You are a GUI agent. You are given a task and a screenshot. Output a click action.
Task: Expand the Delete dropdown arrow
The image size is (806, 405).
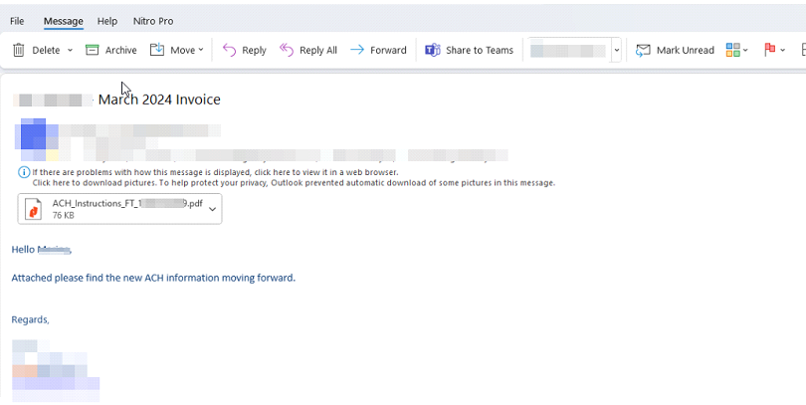point(70,50)
